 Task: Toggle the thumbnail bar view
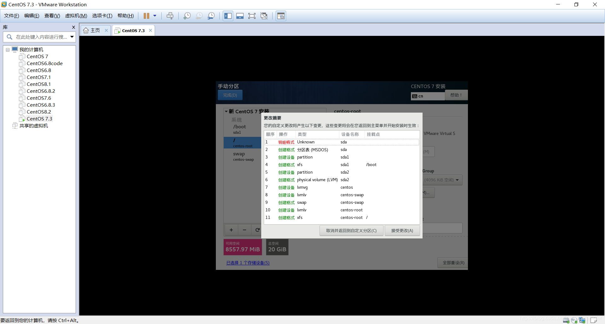tap(240, 16)
